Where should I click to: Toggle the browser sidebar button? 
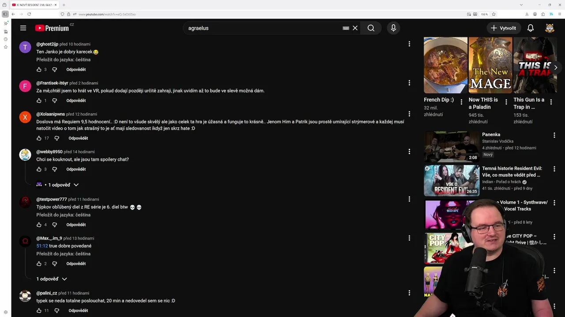[5, 14]
